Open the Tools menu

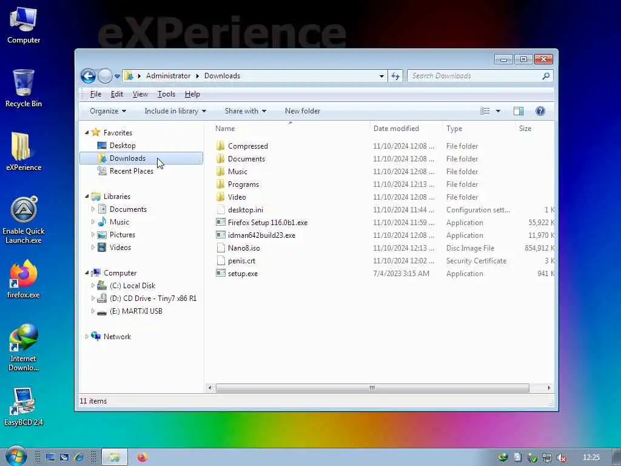click(166, 94)
